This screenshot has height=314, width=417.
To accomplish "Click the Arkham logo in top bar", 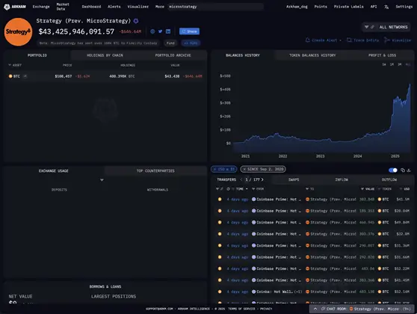I will coord(15,7).
